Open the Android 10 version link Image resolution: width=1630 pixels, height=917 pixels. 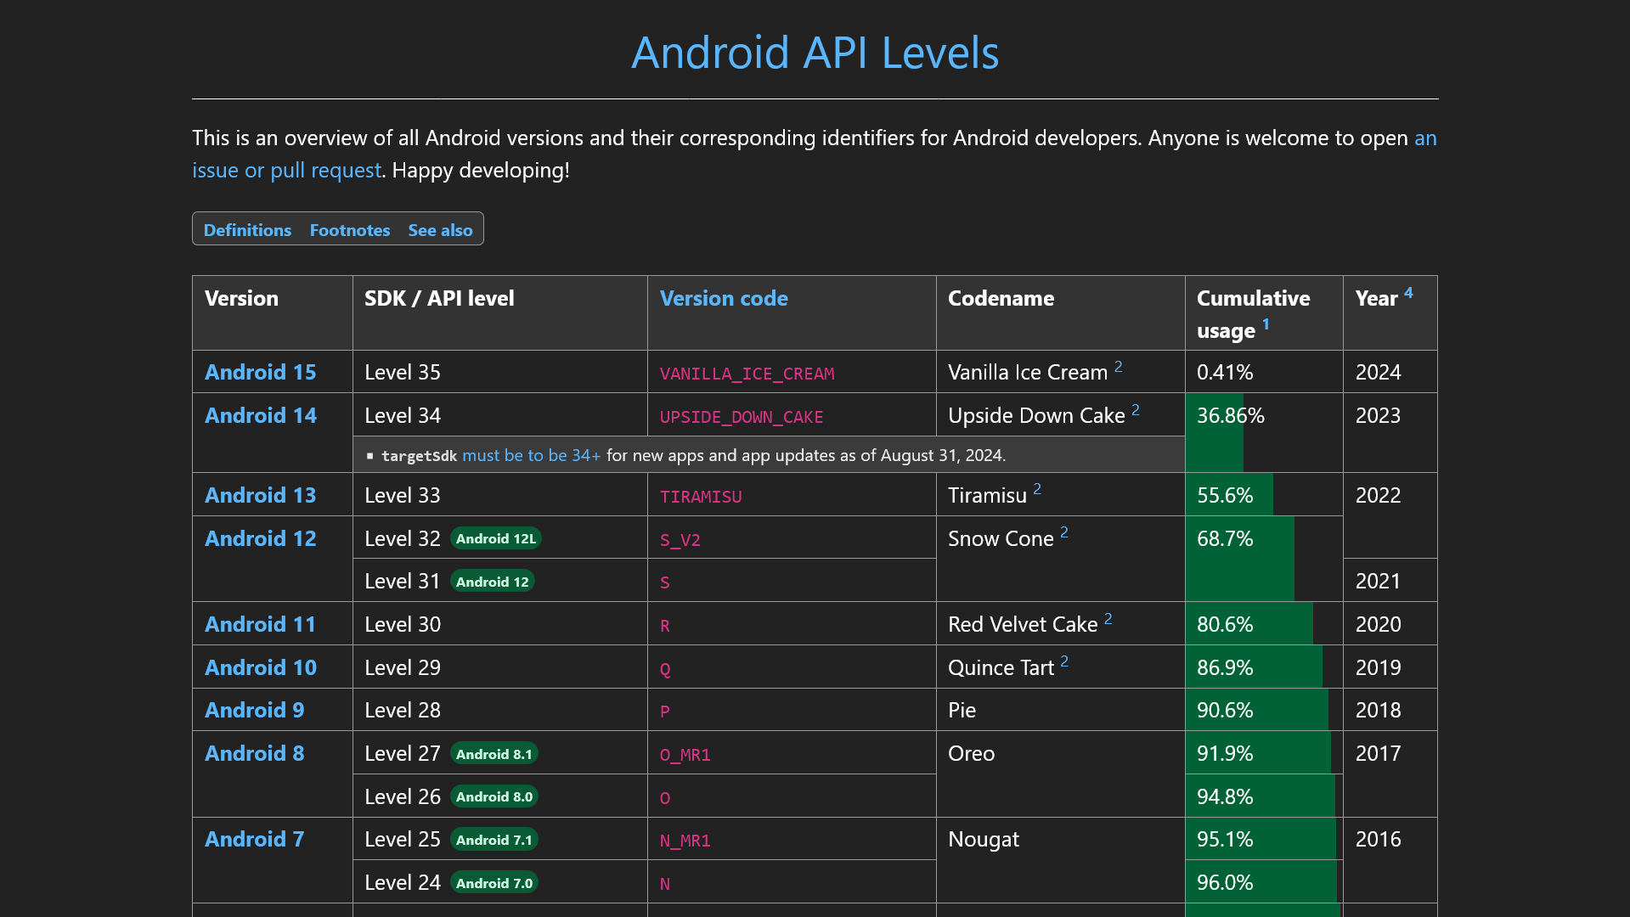click(x=261, y=668)
